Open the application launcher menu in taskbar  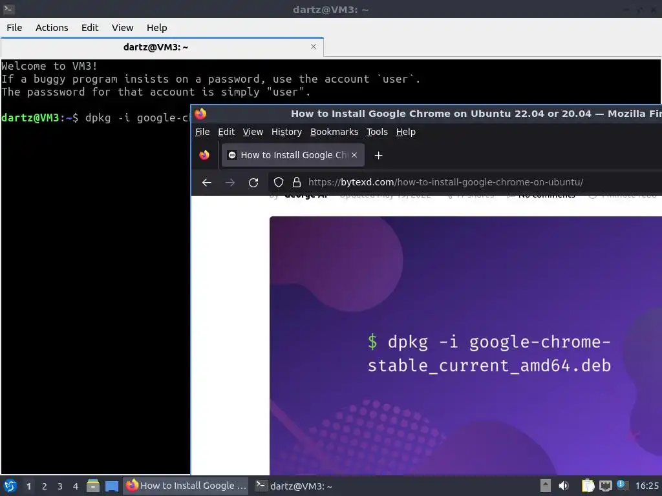[x=10, y=486]
